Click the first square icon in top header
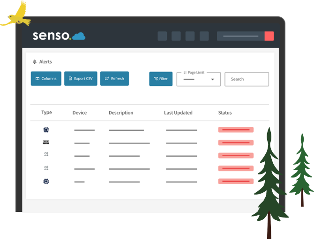Viewport: 314px width, 239px height. pos(162,36)
